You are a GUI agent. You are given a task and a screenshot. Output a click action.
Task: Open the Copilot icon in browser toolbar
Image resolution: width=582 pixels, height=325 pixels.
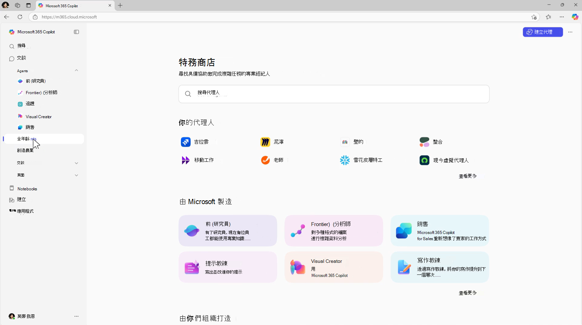575,17
